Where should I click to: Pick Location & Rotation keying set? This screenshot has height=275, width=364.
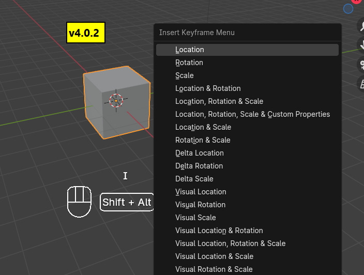(247, 88)
